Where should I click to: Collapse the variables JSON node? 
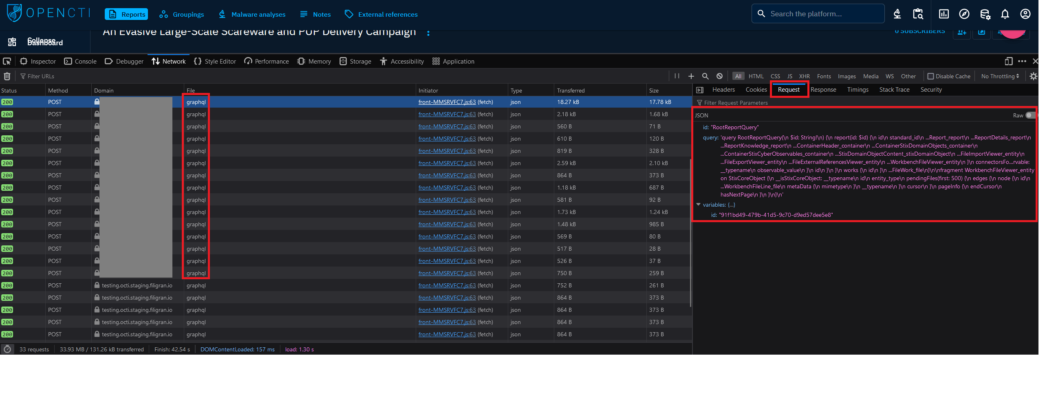point(698,205)
